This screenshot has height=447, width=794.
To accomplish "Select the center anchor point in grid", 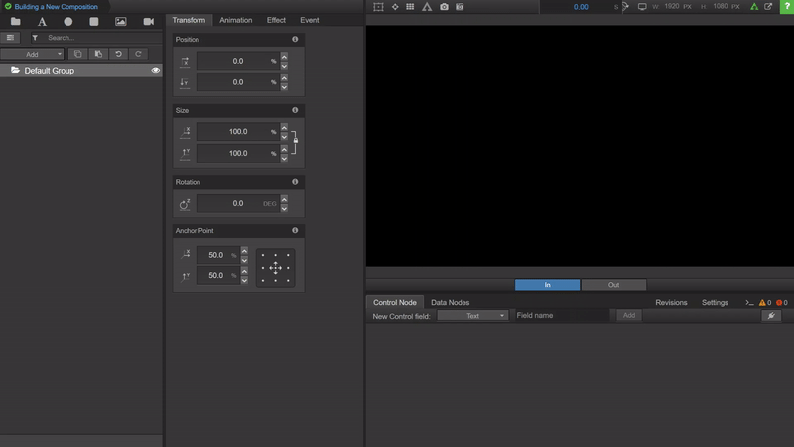I will click(x=275, y=268).
